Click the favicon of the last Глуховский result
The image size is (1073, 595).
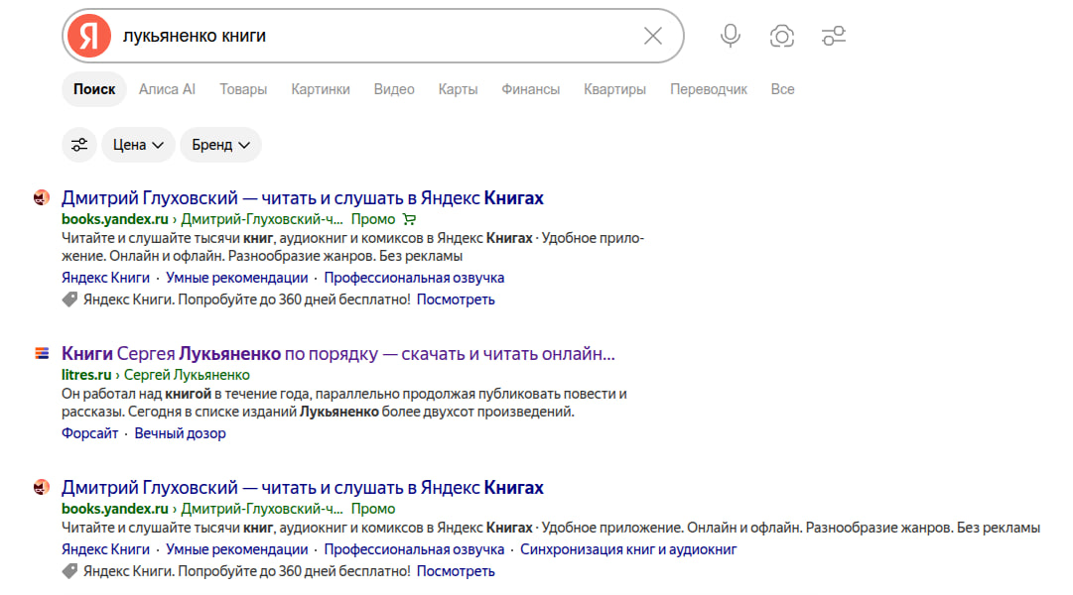click(42, 488)
